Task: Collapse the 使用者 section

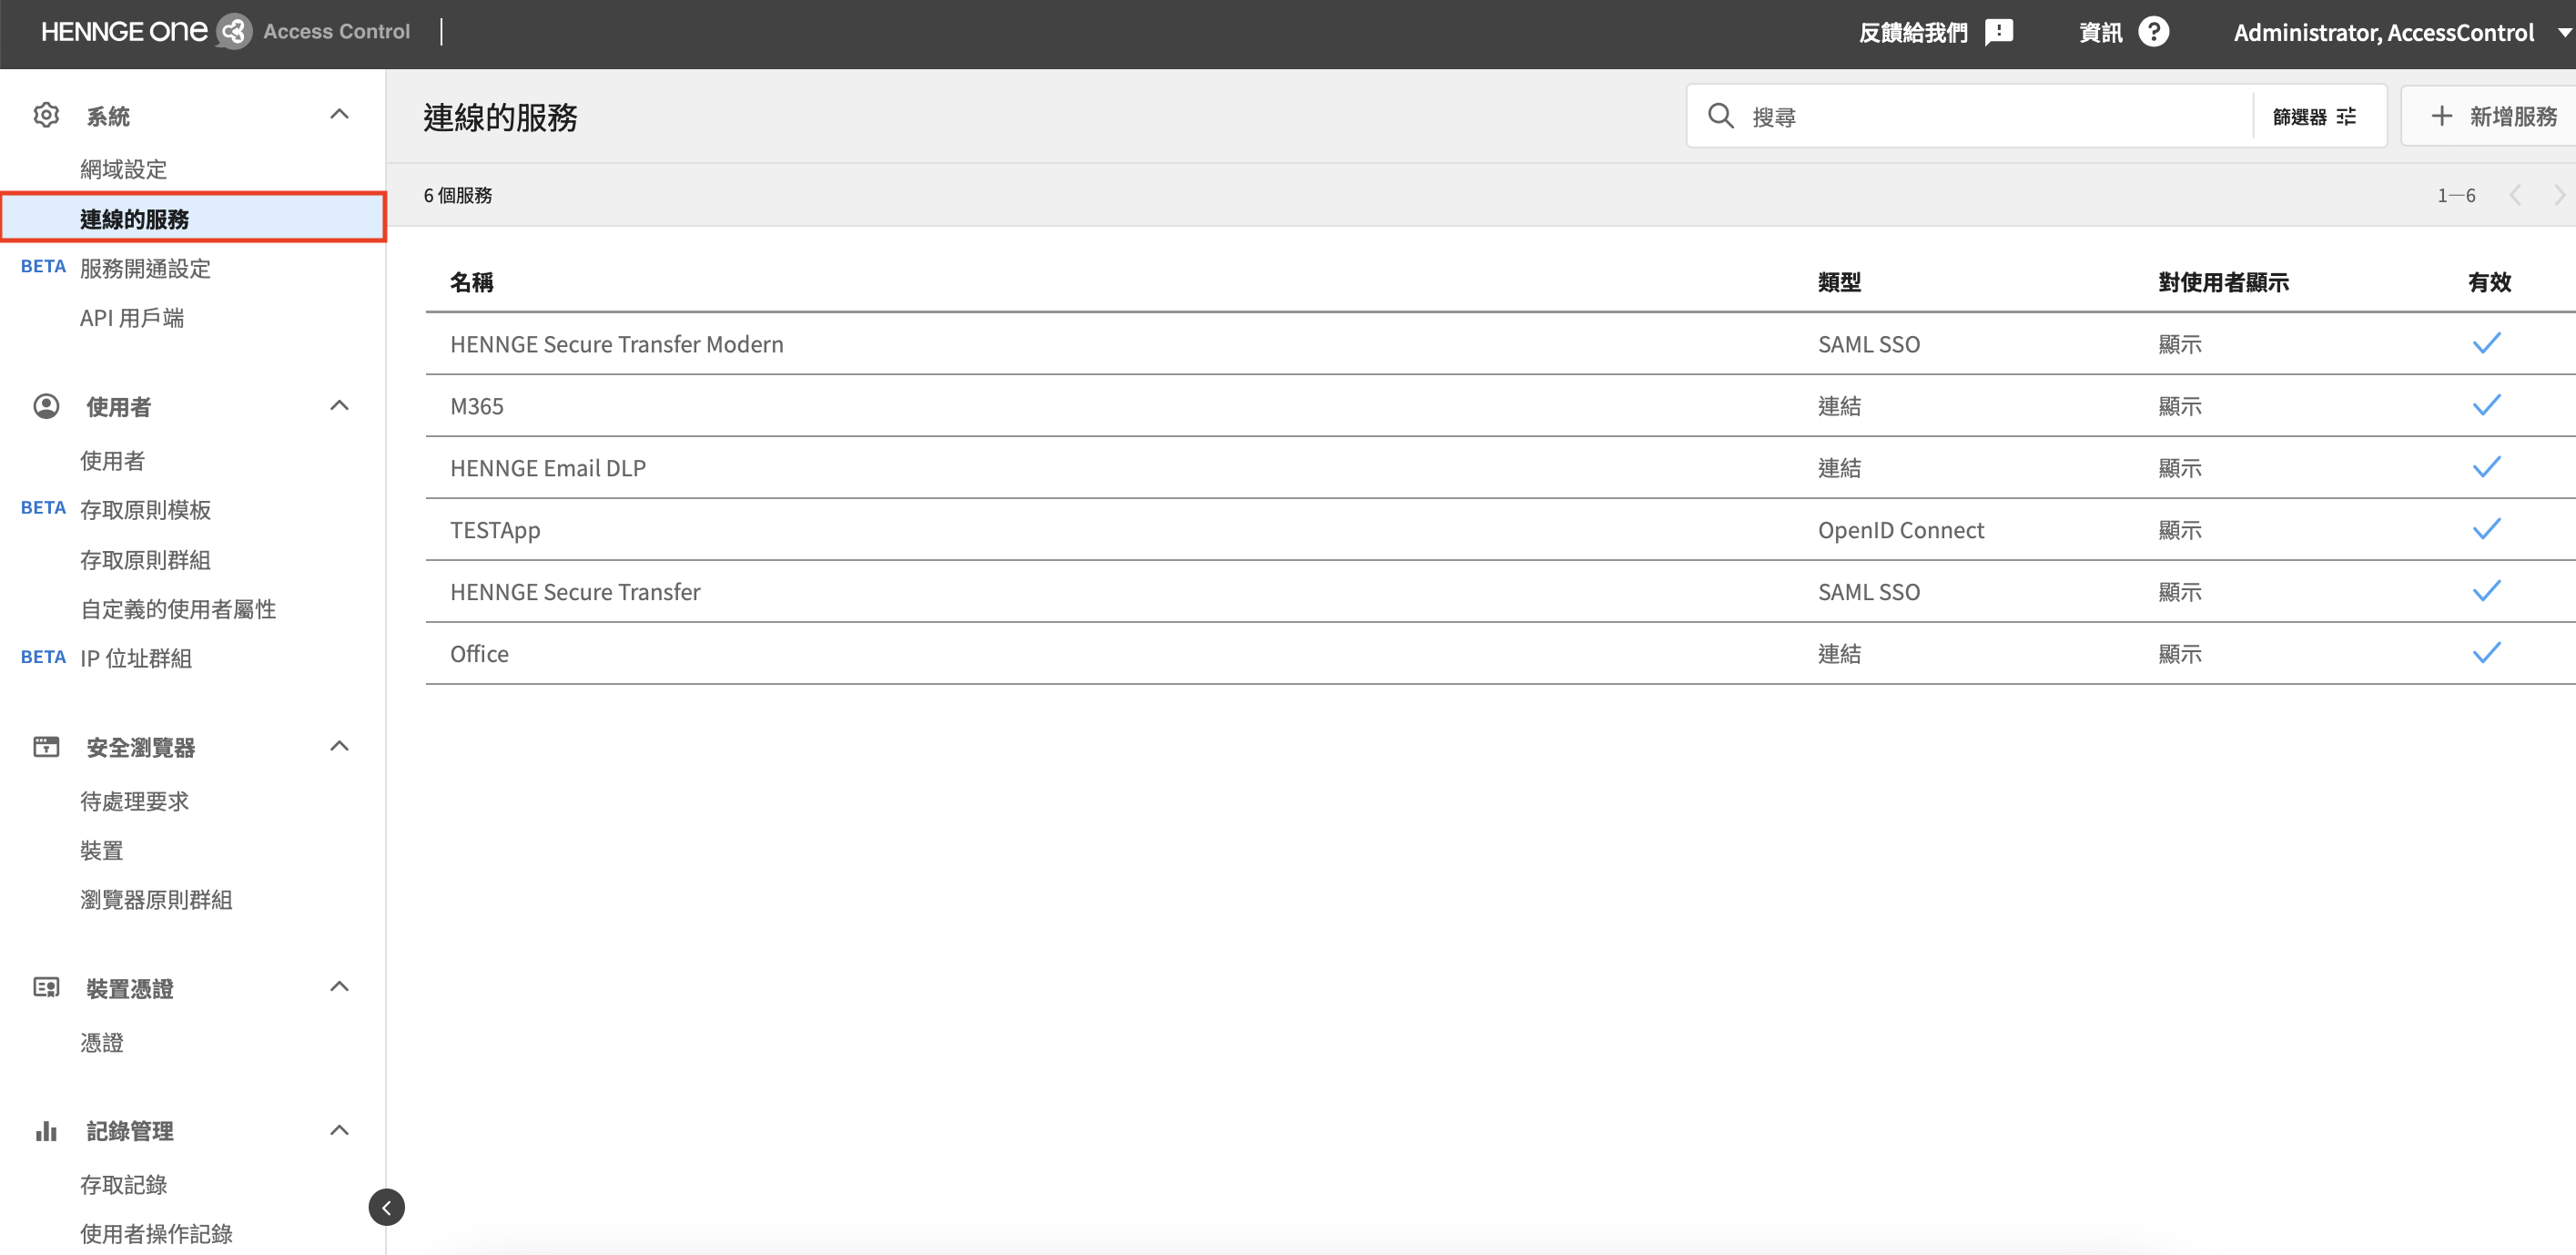Action: coord(339,406)
